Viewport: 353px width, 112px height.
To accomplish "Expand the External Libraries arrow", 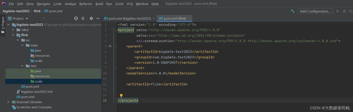I will tap(8, 102).
